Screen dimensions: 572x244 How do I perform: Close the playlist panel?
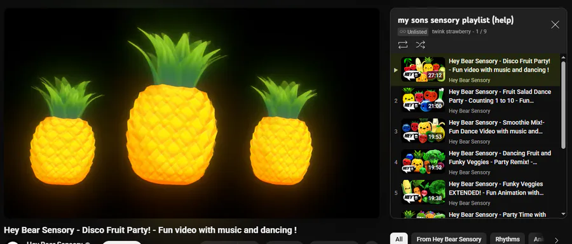(x=555, y=25)
